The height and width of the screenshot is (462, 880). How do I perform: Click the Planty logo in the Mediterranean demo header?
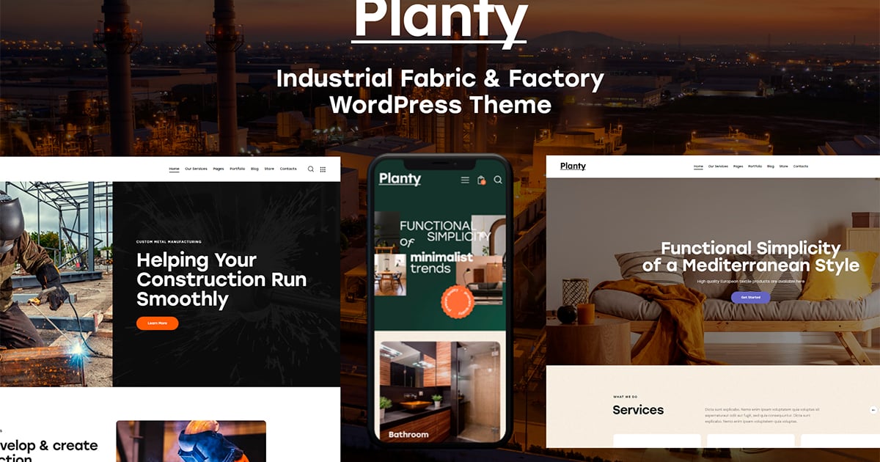(x=573, y=166)
